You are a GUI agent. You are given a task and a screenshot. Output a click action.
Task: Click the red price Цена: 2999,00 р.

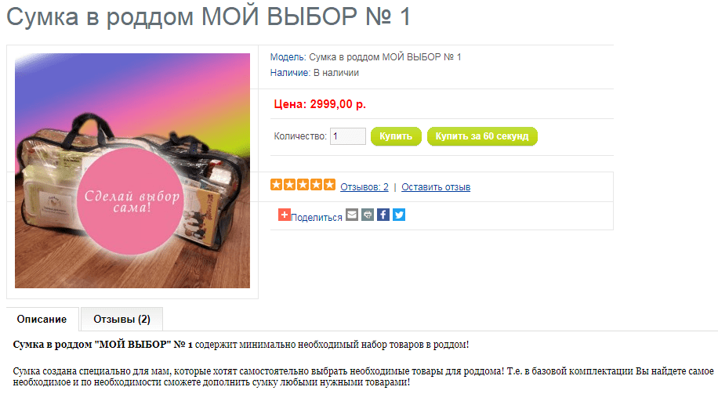pos(320,104)
